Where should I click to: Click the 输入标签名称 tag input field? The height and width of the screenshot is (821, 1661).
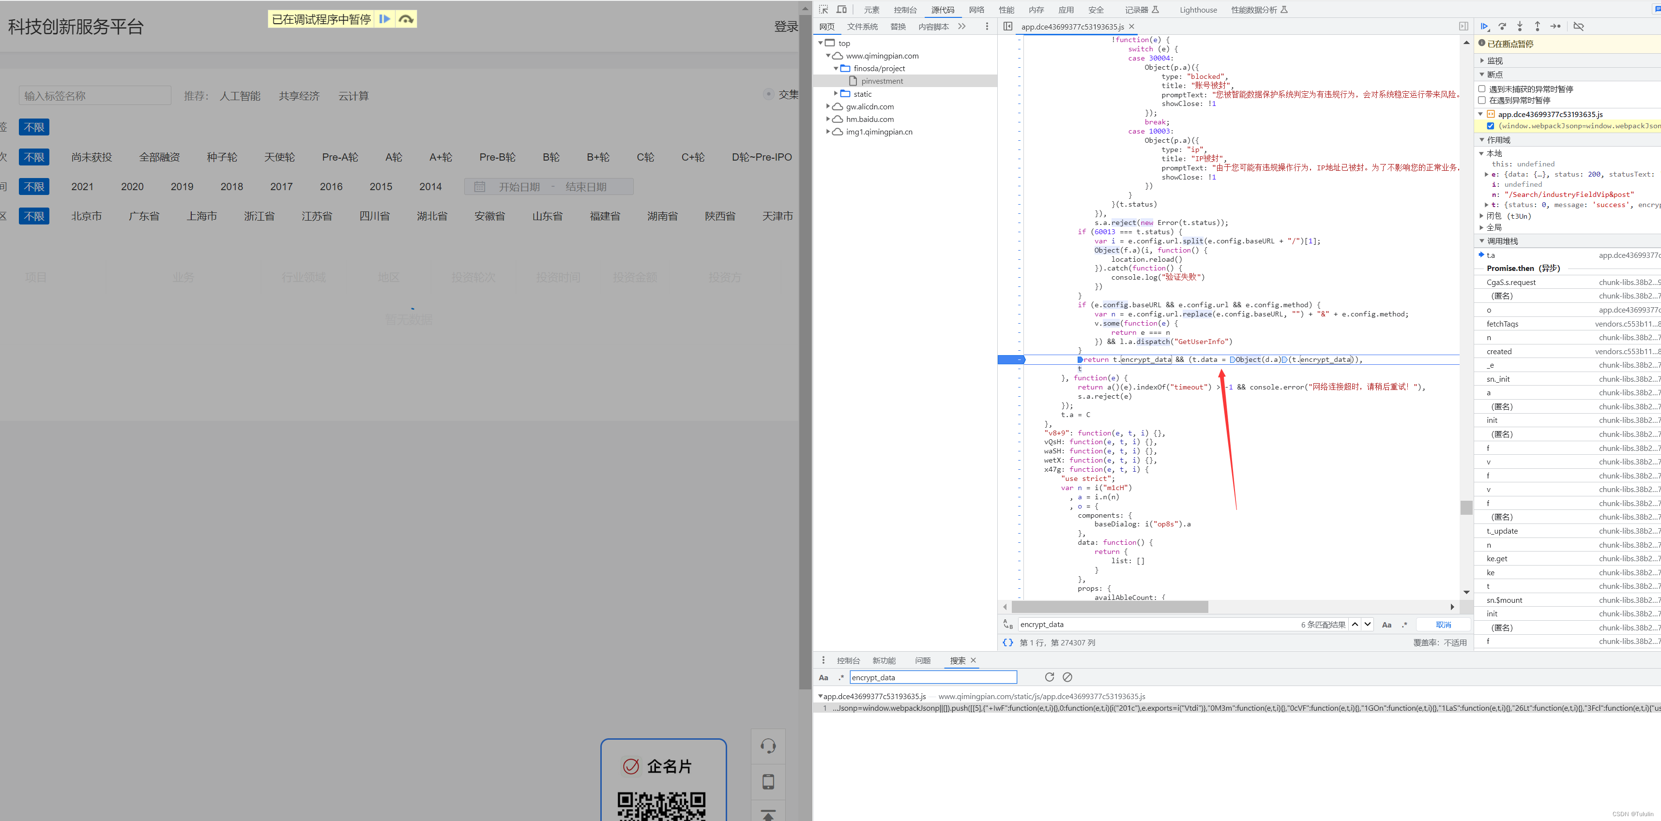[x=95, y=96]
